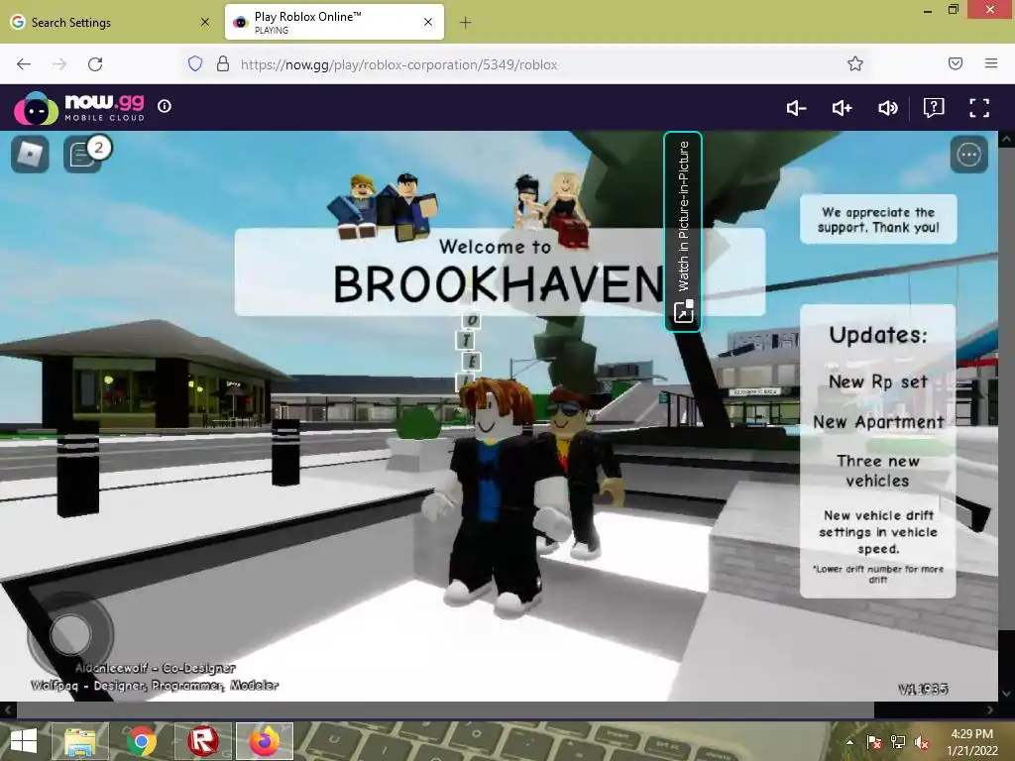The width and height of the screenshot is (1015, 761).
Task: Open network status tray icon
Action: click(898, 742)
